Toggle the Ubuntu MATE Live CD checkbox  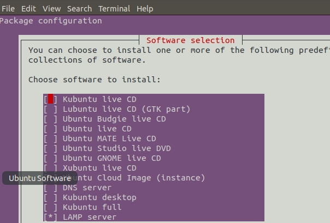[50, 138]
